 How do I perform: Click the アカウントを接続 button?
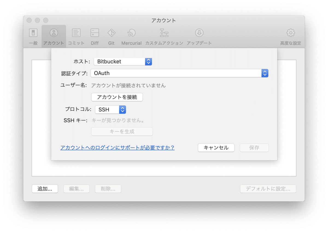coord(117,97)
